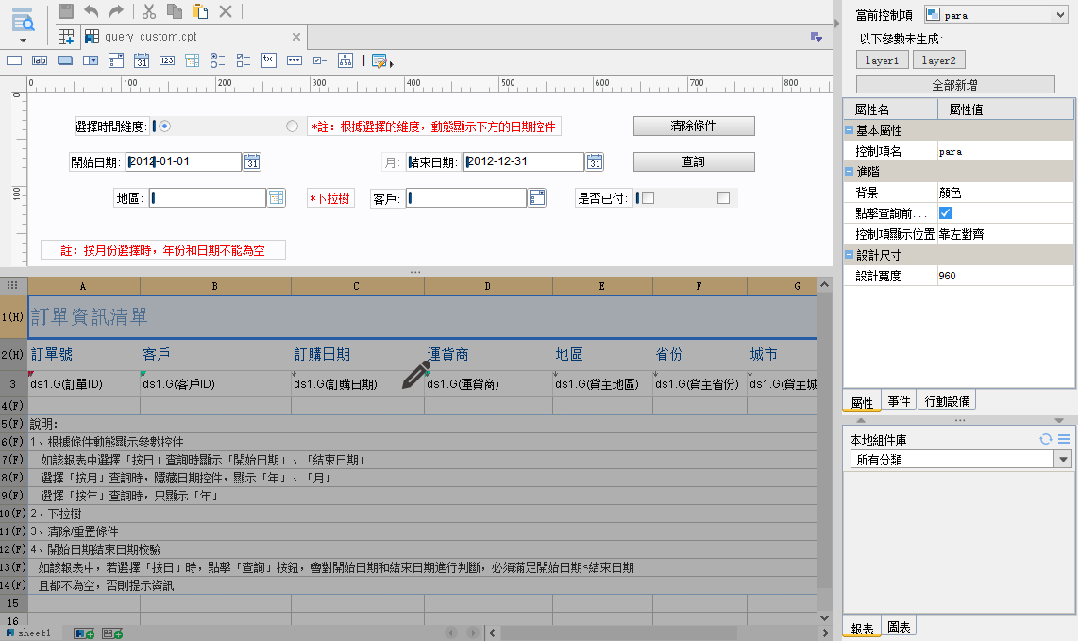Select the first 選擇時間維度 radio button

[165, 126]
